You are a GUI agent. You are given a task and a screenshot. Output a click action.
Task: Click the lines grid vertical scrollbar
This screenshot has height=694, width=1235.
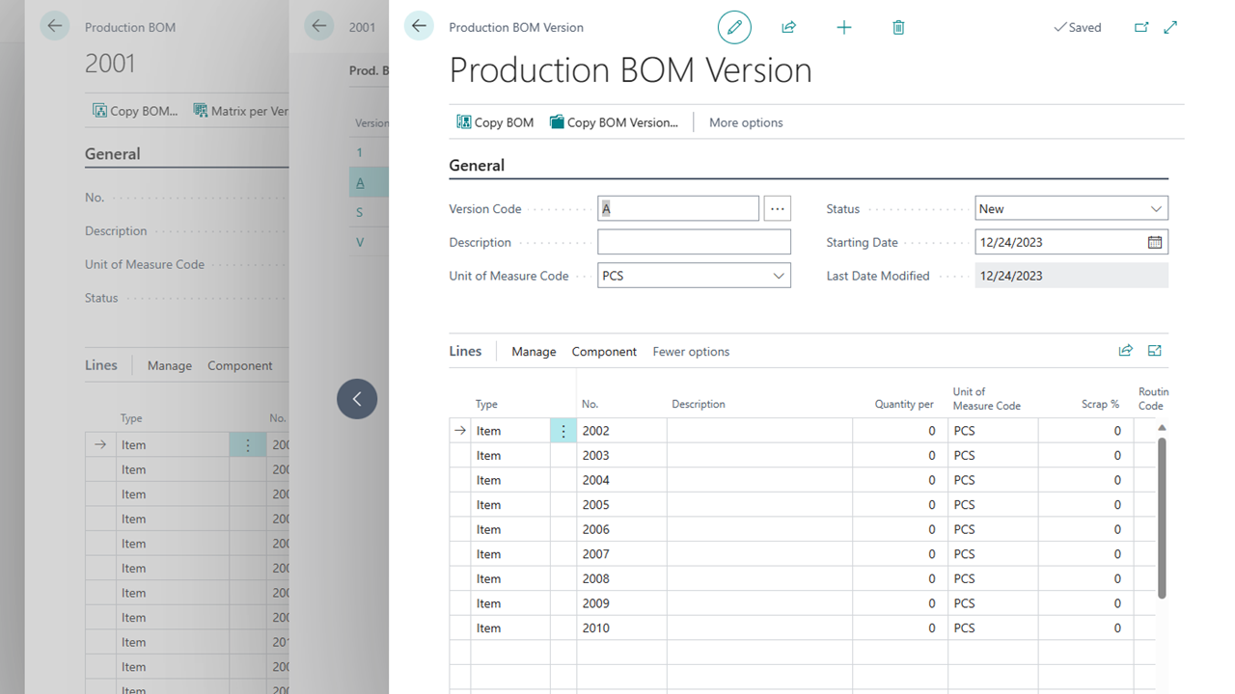(x=1162, y=518)
